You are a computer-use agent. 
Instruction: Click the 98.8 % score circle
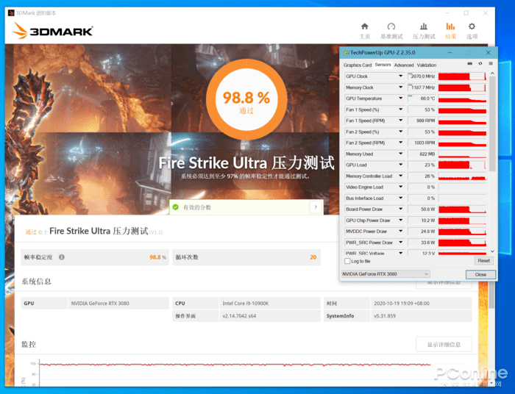pyautogui.click(x=246, y=99)
